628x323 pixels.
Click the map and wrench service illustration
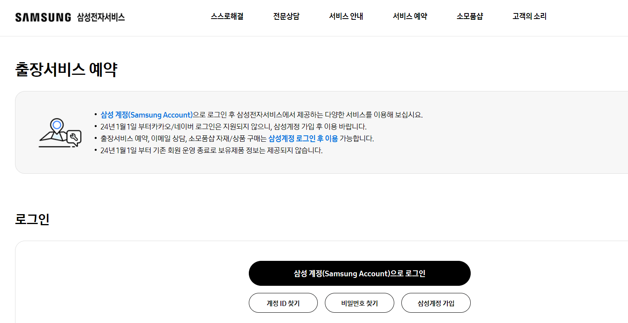pyautogui.click(x=60, y=133)
